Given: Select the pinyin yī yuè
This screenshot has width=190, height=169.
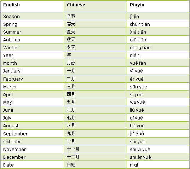Looking at the screenshot, I should click(x=136, y=71).
